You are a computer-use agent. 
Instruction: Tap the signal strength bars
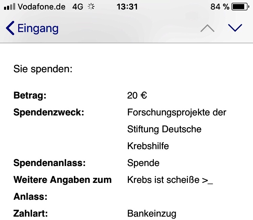(9, 7)
